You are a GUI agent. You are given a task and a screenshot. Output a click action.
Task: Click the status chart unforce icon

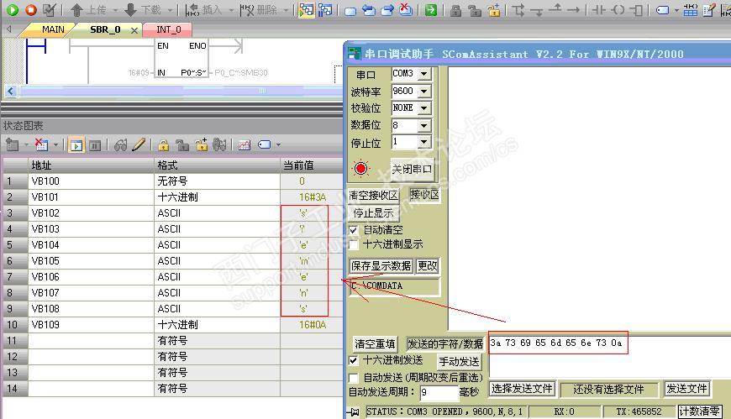pos(183,145)
